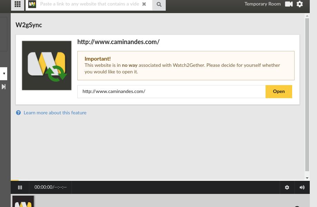This screenshot has height=207, width=317.
Task: Select the playlist thumbnail at the bottom
Action: click(23, 201)
